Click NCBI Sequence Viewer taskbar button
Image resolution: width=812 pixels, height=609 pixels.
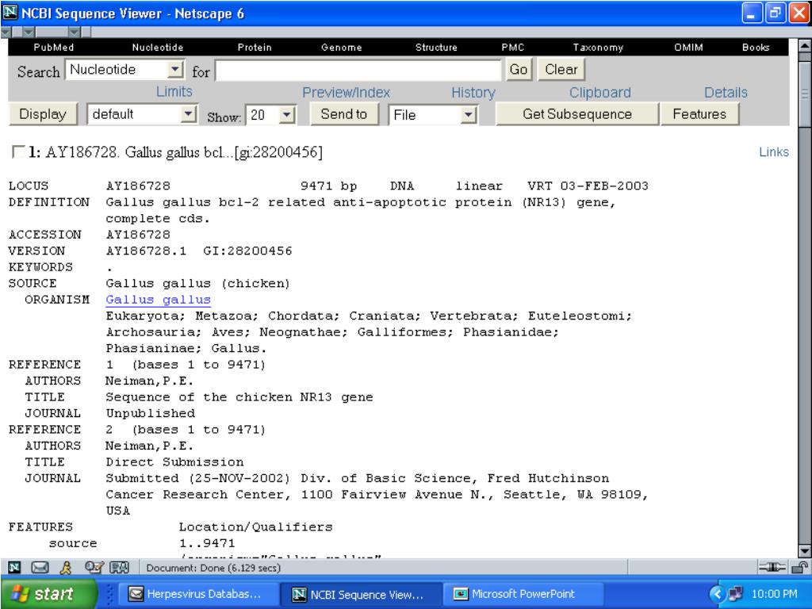[x=362, y=594]
